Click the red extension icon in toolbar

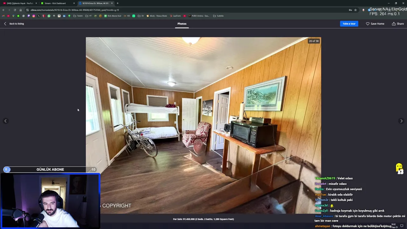363,10
